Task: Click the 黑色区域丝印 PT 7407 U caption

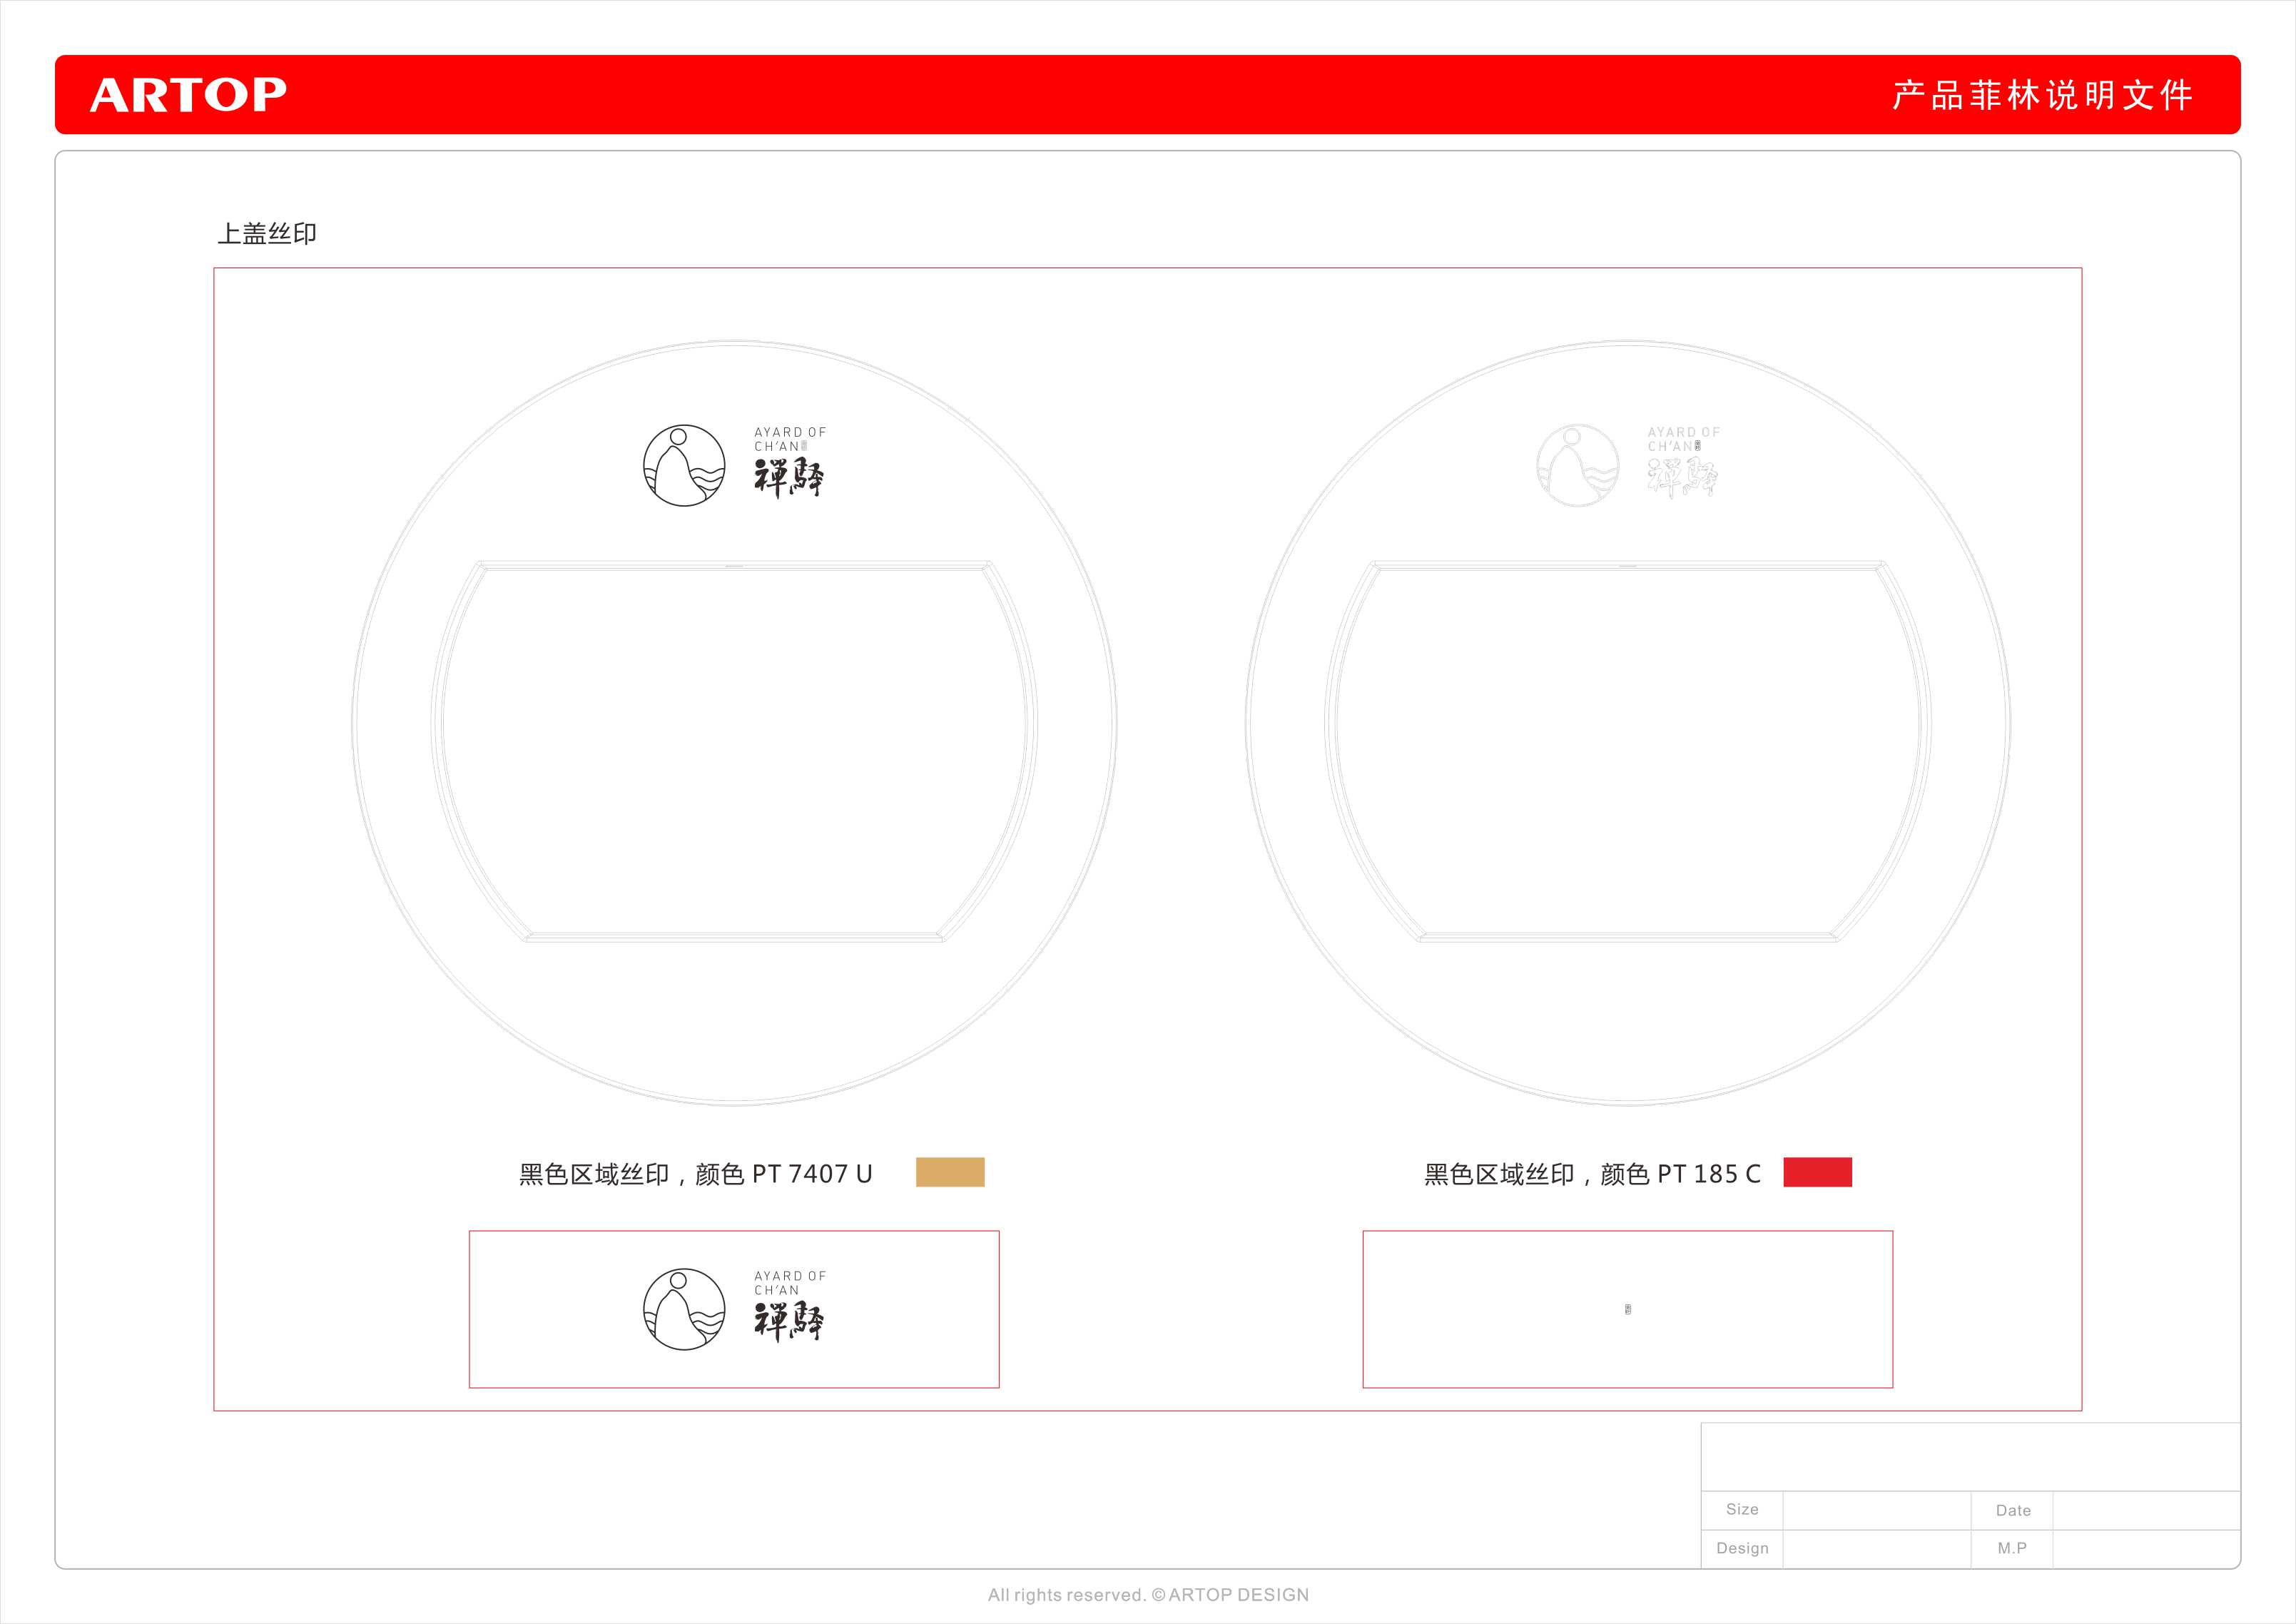Action: pos(695,1174)
